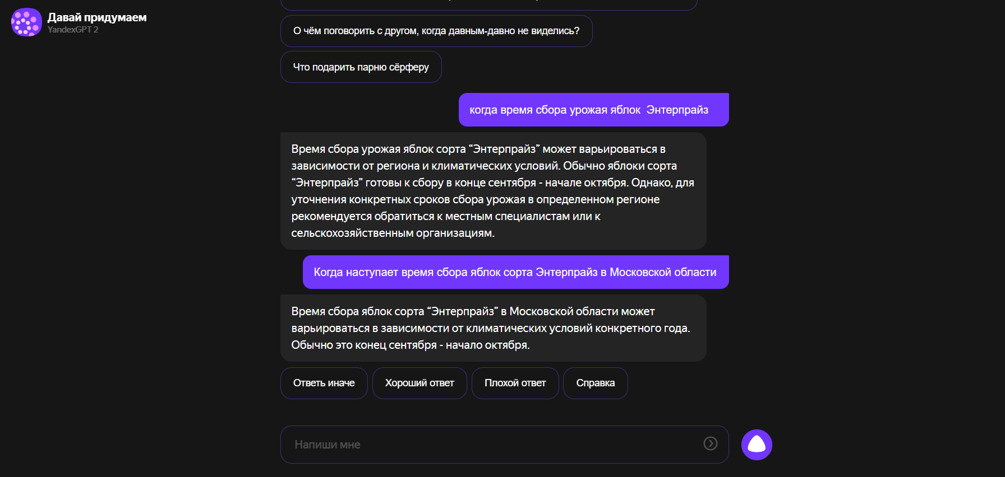The image size is (1005, 477).
Task: Click the last assistant reply about Московской области
Action: click(493, 328)
